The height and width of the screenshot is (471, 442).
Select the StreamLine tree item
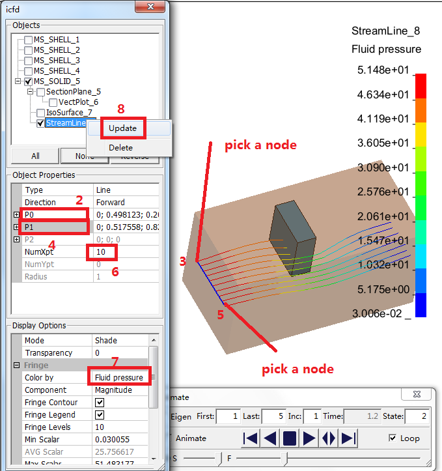[x=66, y=123]
